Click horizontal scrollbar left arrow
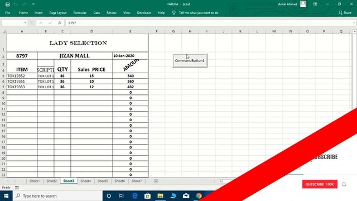 (221, 181)
